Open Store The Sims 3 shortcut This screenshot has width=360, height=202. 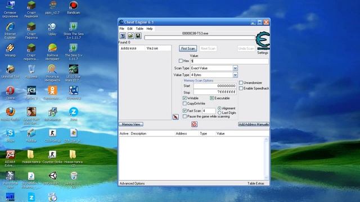74,31
